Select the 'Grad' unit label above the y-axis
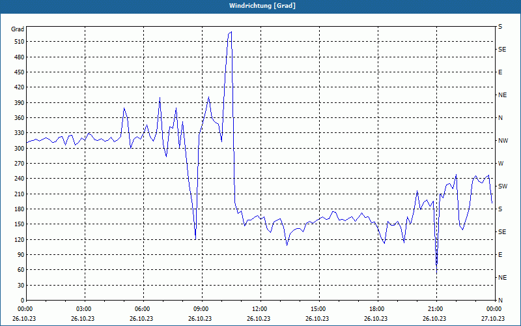 [18, 29]
